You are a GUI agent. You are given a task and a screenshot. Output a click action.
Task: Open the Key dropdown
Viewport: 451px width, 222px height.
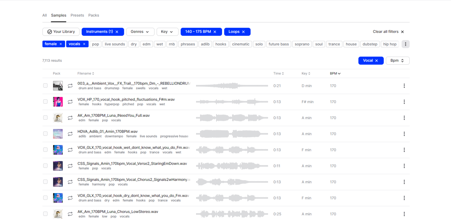[x=167, y=31]
